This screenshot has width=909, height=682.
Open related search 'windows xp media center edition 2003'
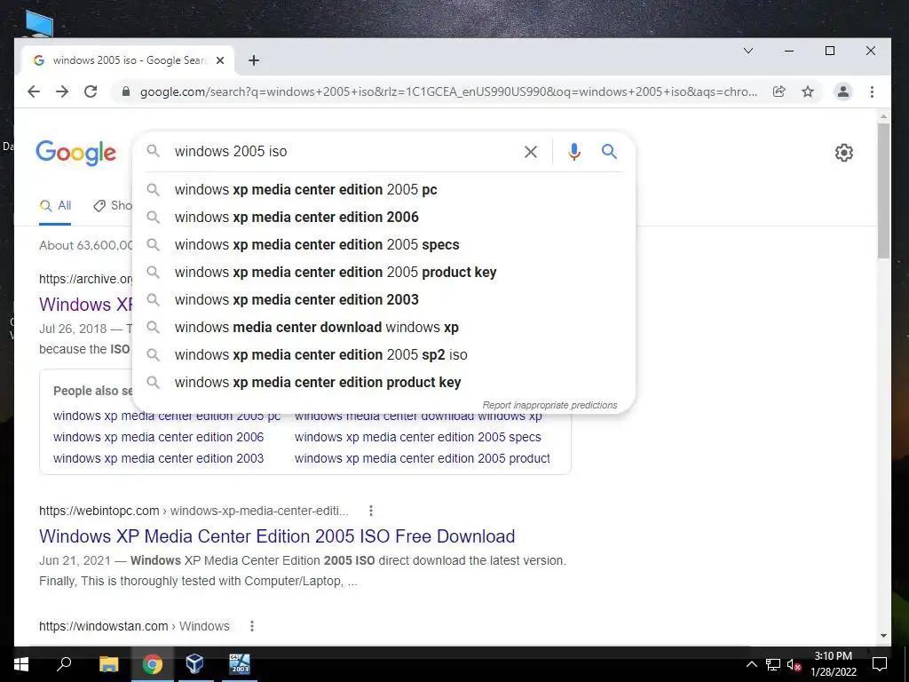(x=158, y=459)
